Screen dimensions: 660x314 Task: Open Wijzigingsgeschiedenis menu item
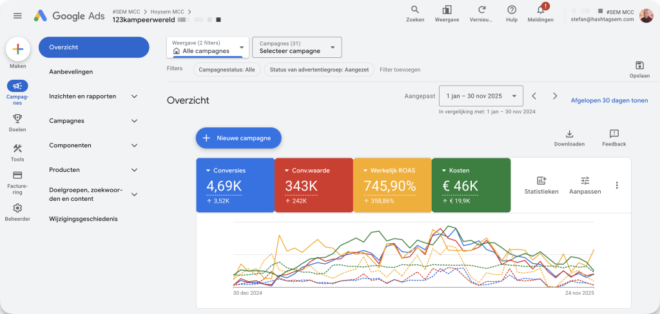click(83, 219)
